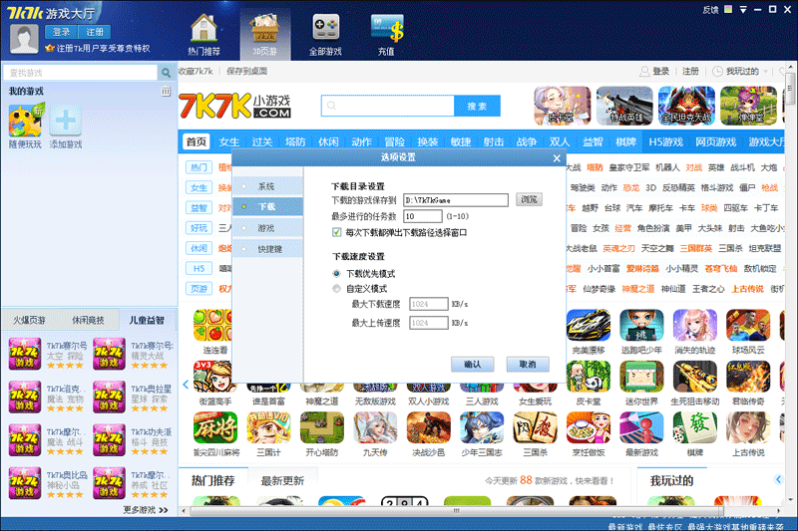The width and height of the screenshot is (798, 531).
Task: Click the 登录 button under the title
Action: point(61,32)
